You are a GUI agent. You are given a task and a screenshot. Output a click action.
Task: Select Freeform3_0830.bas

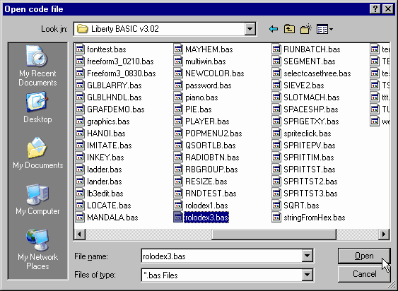(x=122, y=73)
